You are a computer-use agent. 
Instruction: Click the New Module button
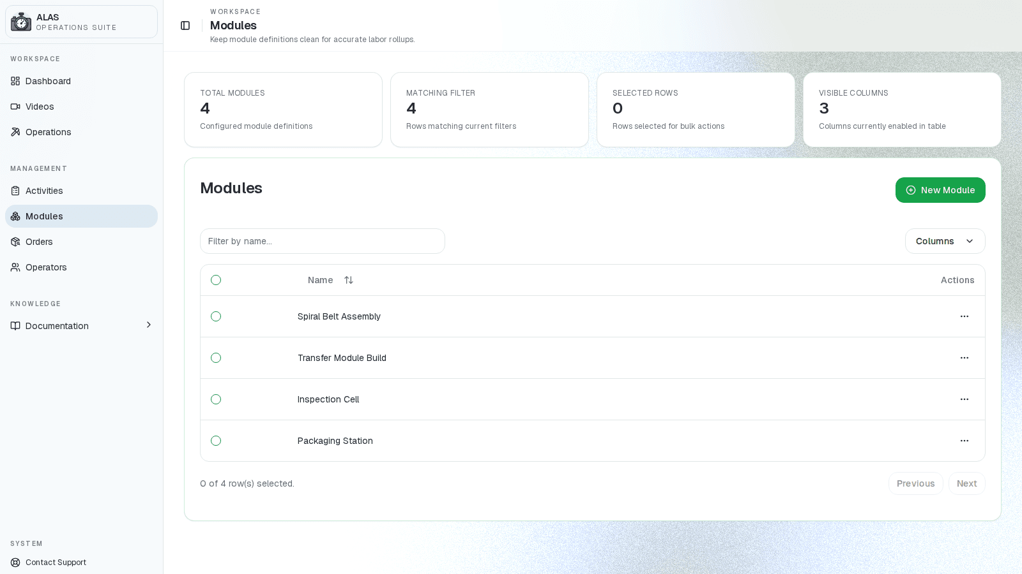click(x=940, y=190)
